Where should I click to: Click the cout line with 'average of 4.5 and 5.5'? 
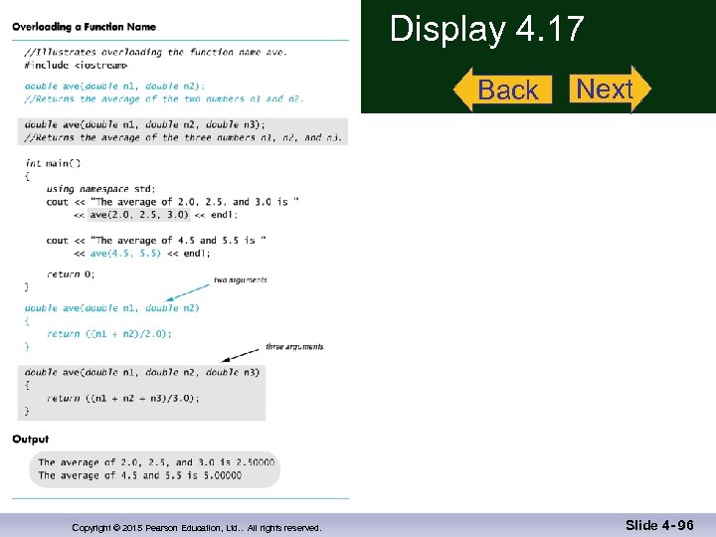[x=156, y=241]
